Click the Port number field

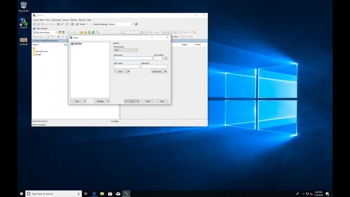click(159, 59)
